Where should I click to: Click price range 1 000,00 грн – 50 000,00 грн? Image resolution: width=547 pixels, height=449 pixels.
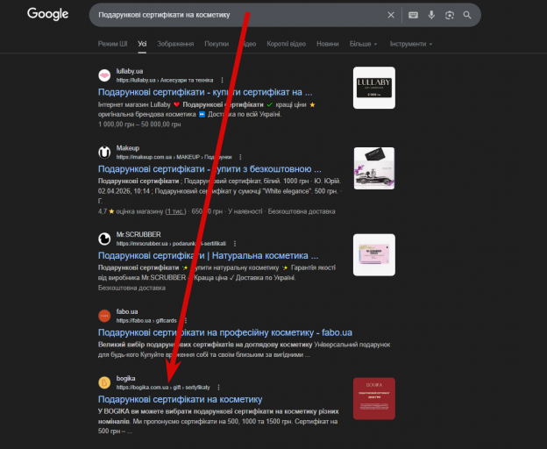pos(139,125)
